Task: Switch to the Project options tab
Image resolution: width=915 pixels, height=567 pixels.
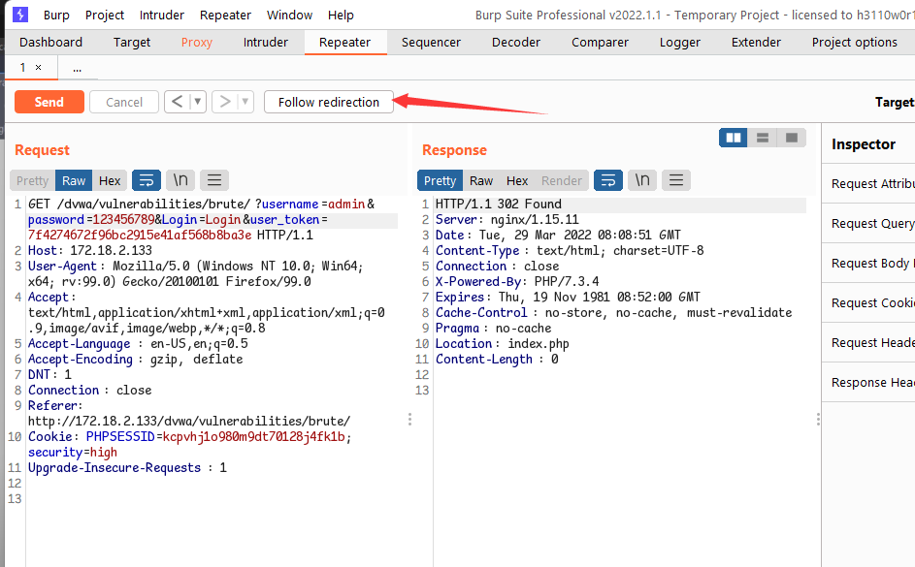Action: pos(854,43)
